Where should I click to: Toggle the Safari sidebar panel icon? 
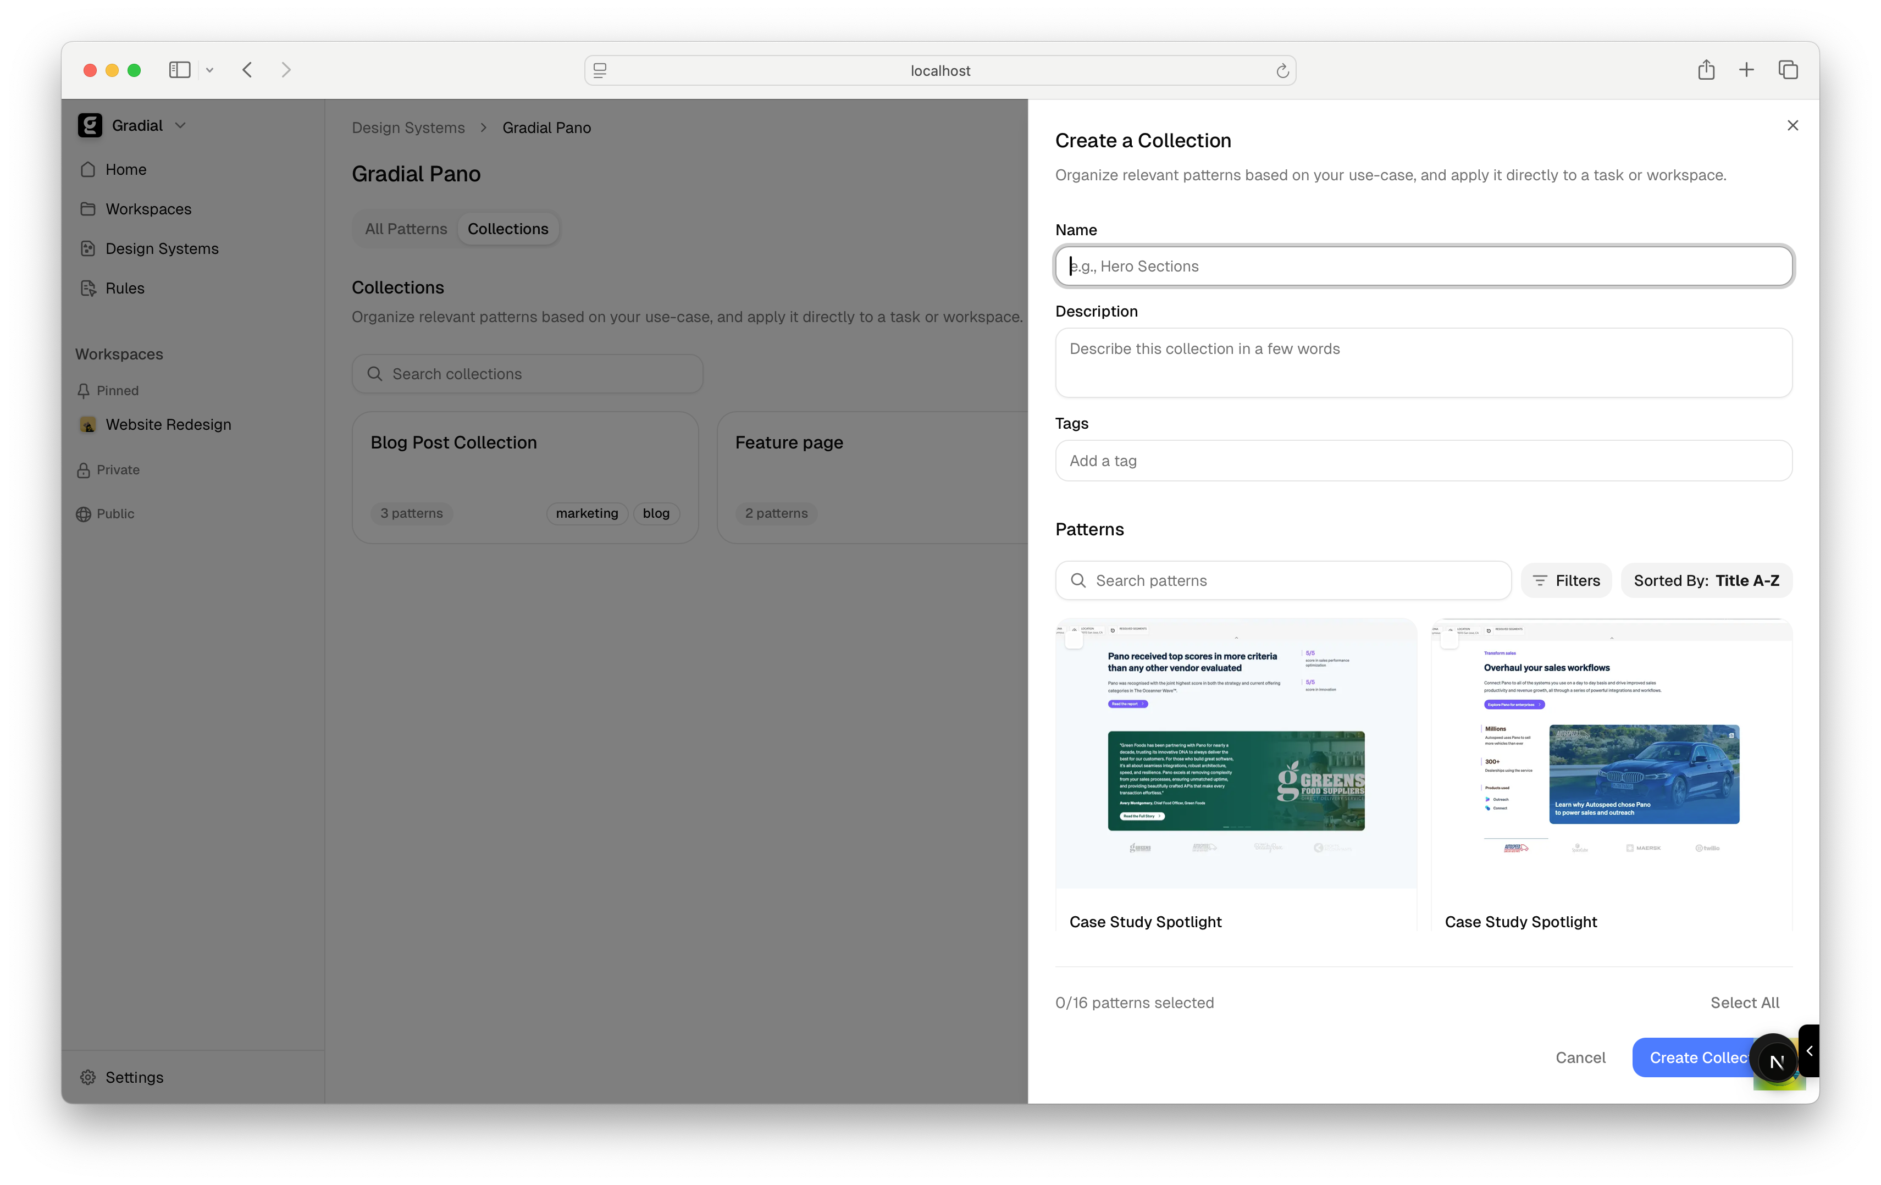point(179,70)
